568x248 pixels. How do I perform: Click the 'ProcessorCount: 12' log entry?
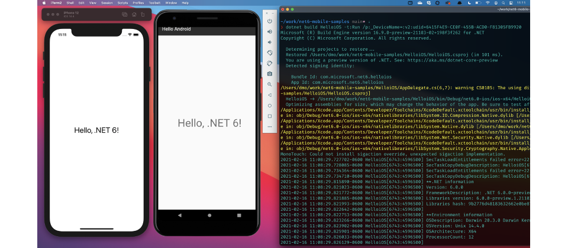(x=451, y=237)
